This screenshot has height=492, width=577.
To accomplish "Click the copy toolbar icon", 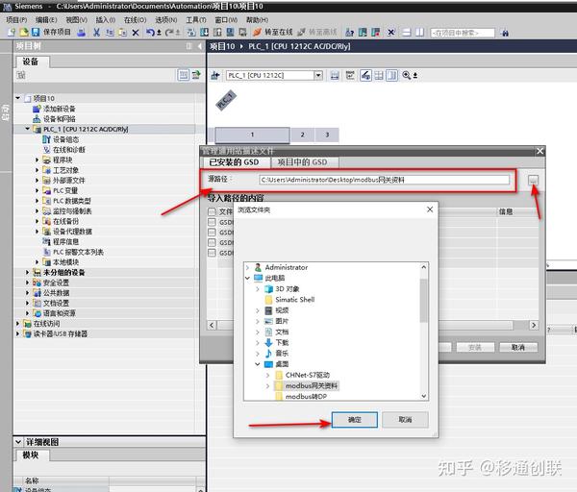I will point(110,33).
